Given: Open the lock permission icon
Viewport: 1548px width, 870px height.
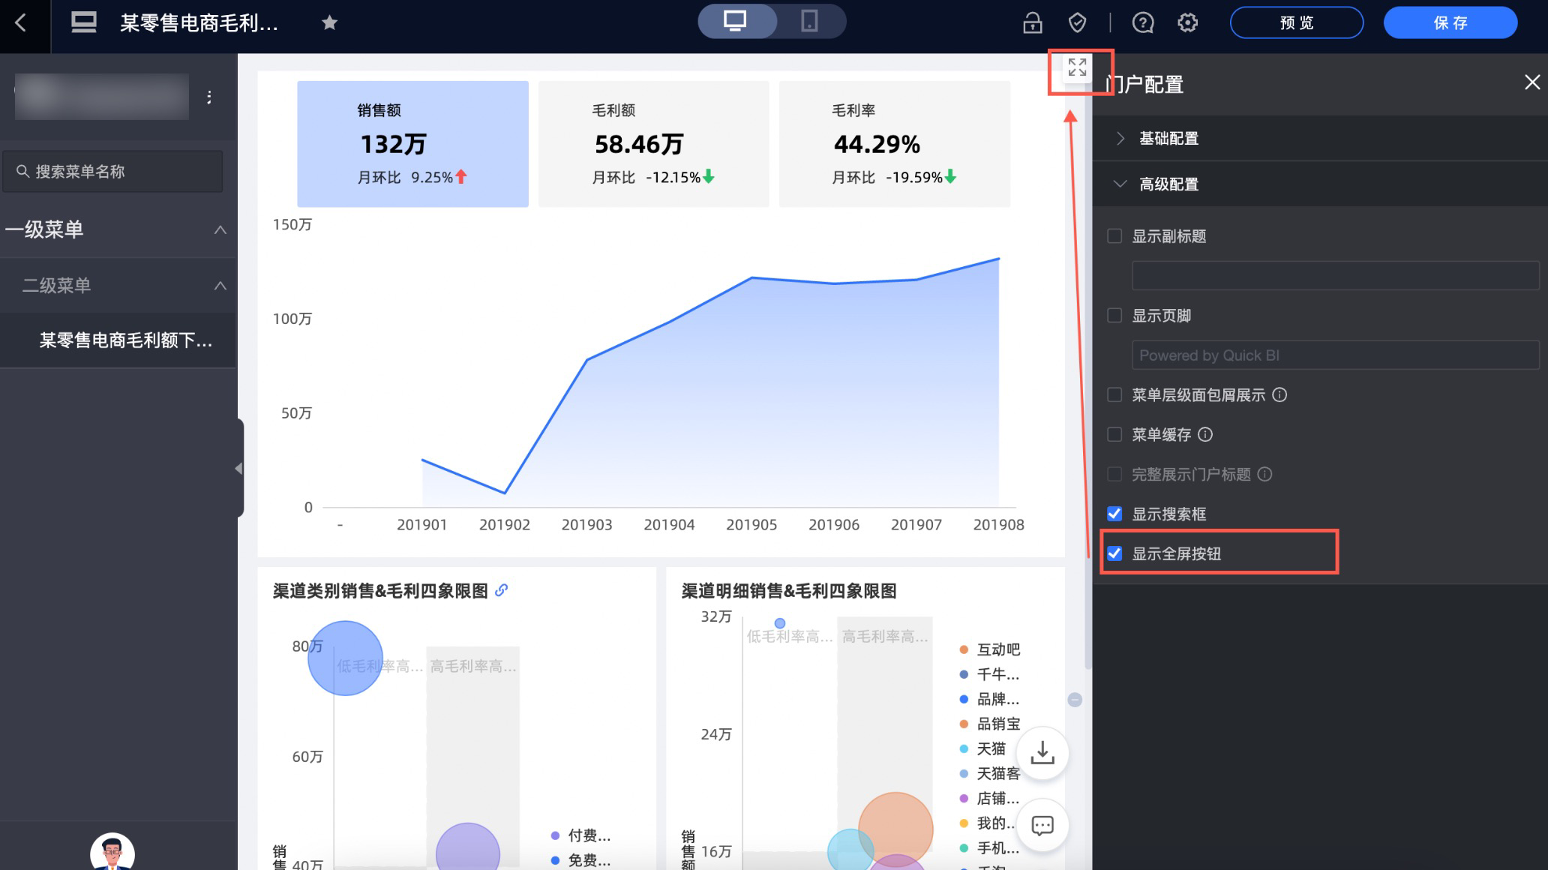Looking at the screenshot, I should pyautogui.click(x=1033, y=22).
